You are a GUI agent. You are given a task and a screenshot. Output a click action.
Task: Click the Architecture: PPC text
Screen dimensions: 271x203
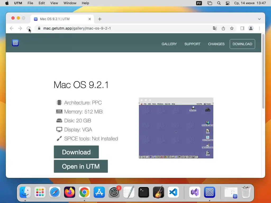[x=83, y=103]
